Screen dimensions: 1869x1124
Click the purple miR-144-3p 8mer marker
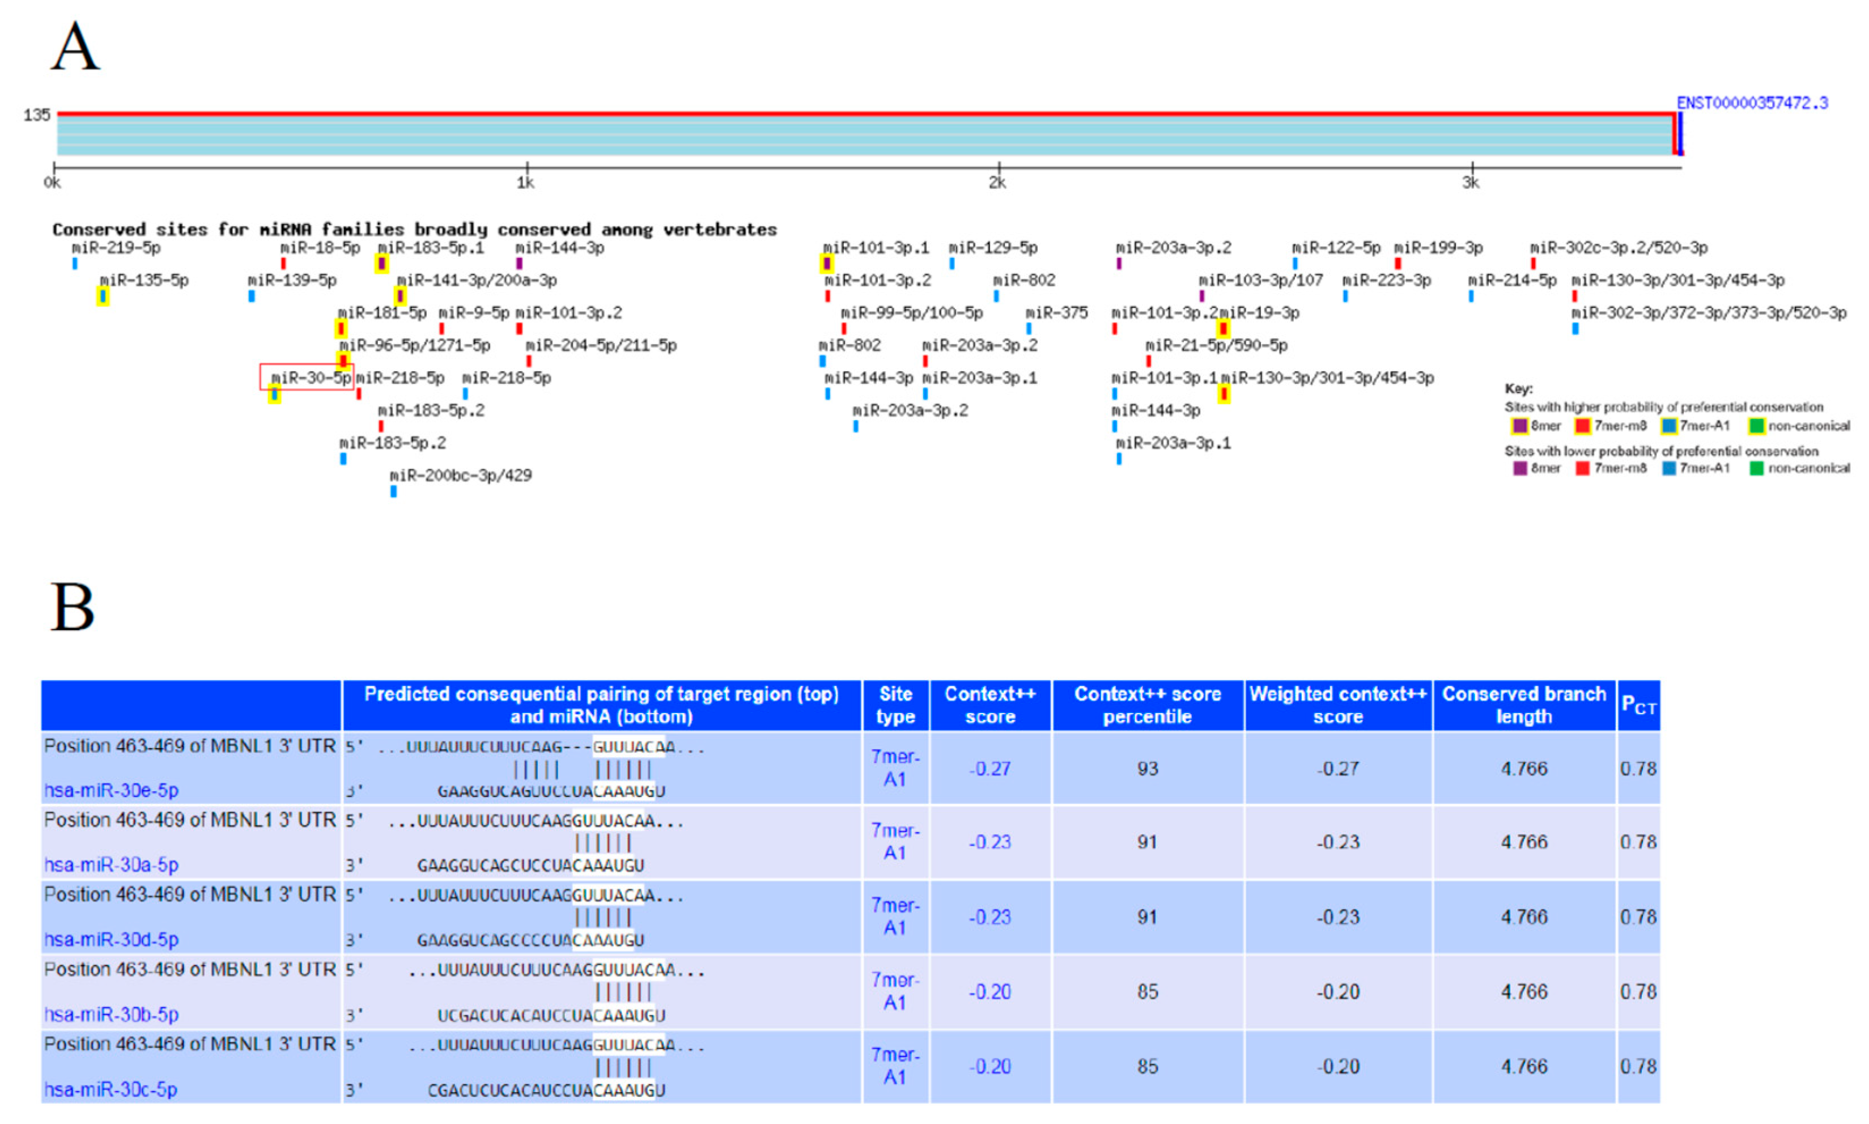tap(519, 264)
